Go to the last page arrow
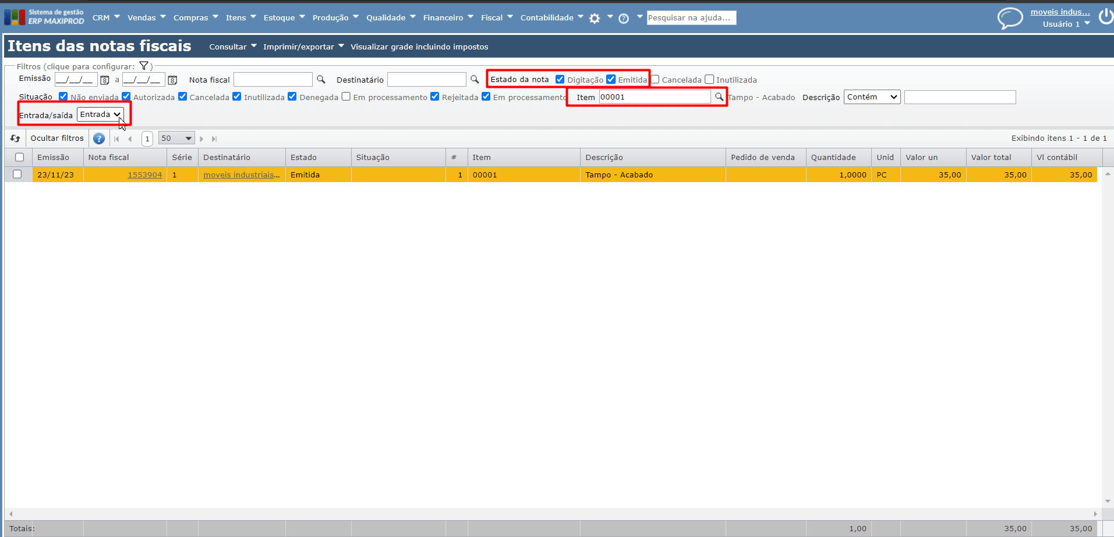This screenshot has width=1114, height=537. pos(214,138)
